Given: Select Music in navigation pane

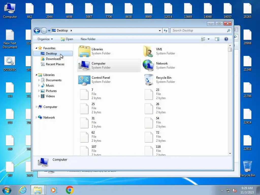Looking at the screenshot, I should (x=50, y=86).
